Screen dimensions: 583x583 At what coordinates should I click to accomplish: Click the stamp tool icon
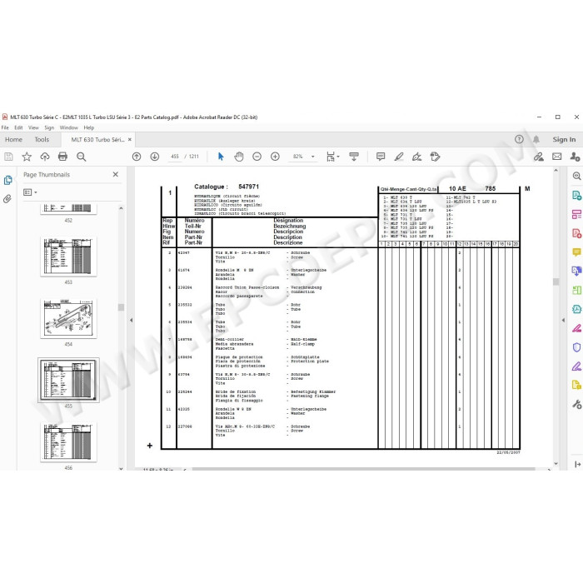point(435,157)
